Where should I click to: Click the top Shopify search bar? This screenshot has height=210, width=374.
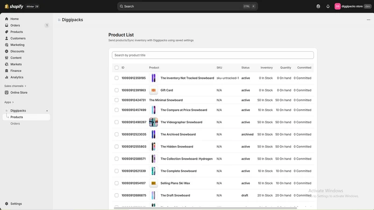[187, 7]
